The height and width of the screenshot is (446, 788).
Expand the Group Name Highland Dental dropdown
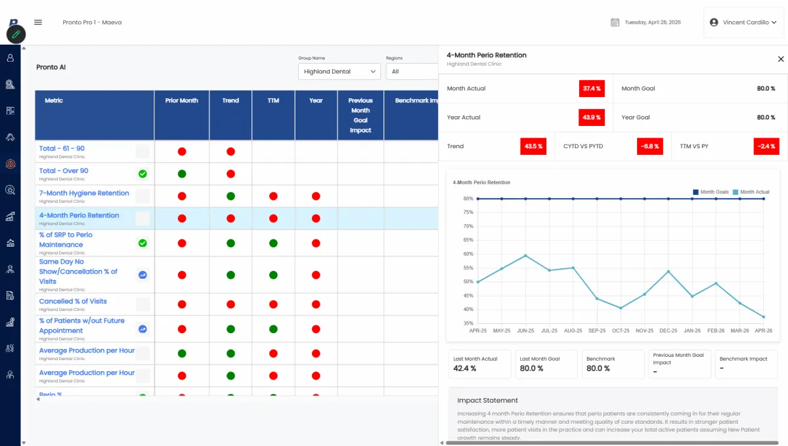click(339, 71)
